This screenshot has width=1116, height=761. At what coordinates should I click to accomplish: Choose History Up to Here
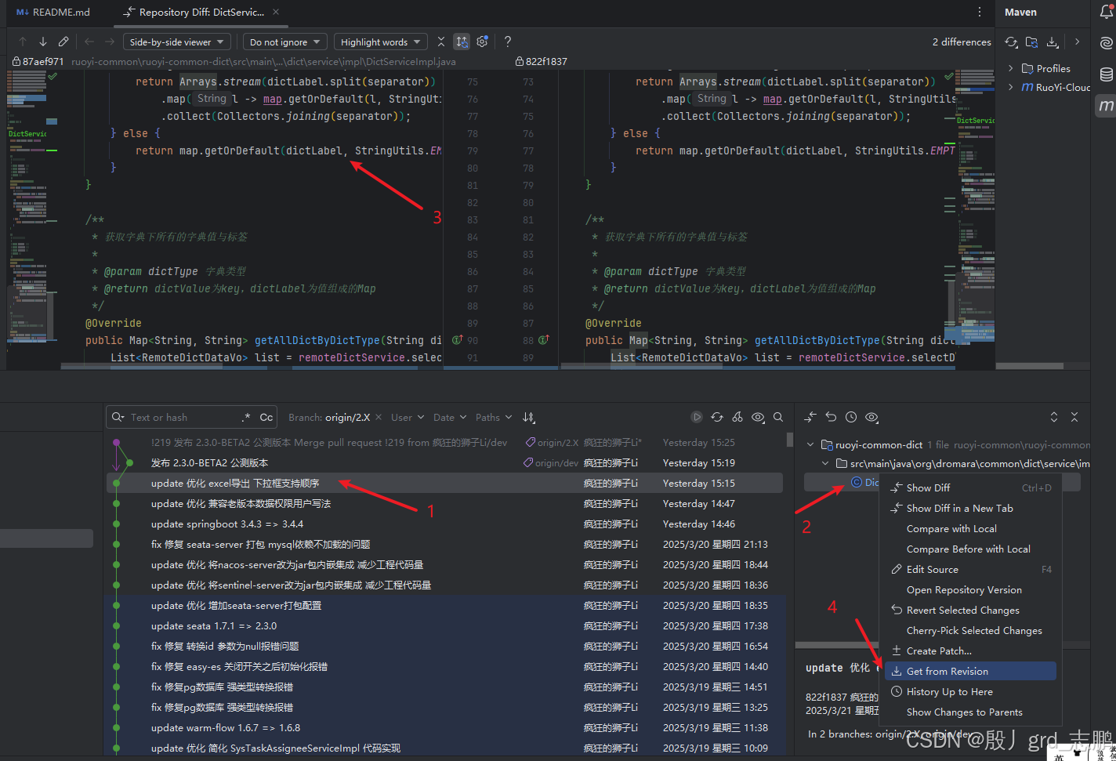[x=971, y=691]
